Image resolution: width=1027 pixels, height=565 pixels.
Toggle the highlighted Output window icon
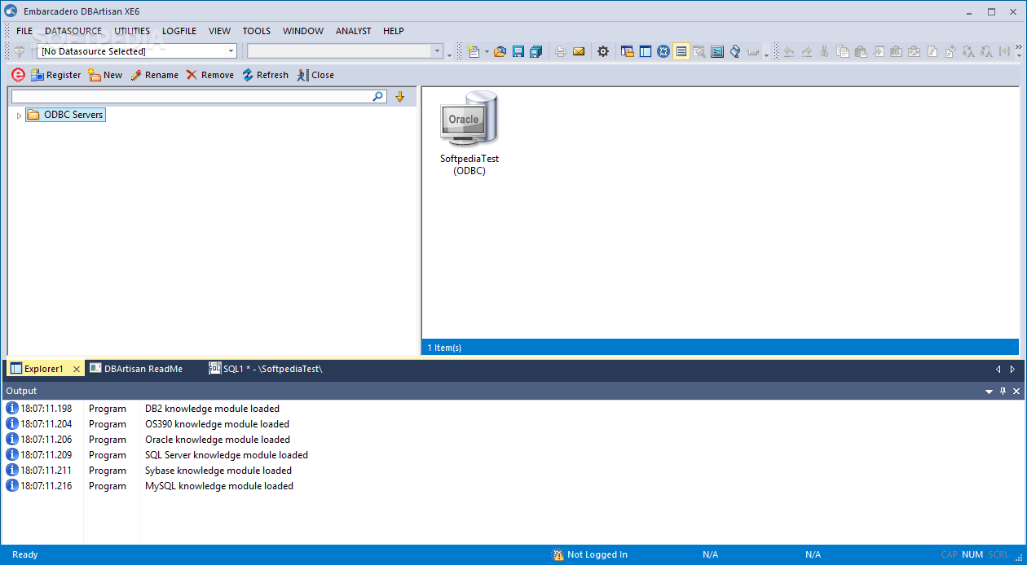(681, 51)
